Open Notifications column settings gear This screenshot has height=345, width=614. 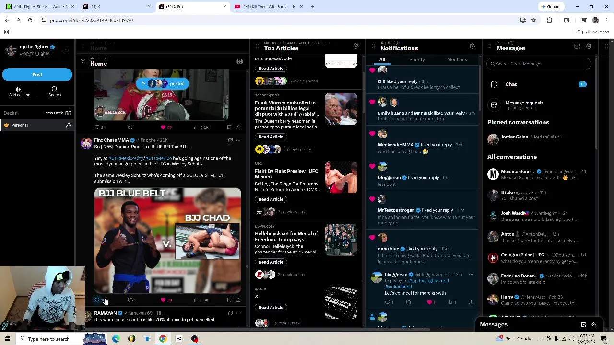point(472,46)
